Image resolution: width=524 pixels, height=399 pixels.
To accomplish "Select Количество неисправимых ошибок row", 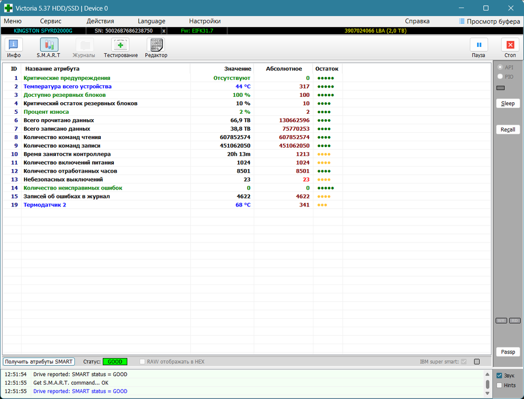I will (247, 188).
